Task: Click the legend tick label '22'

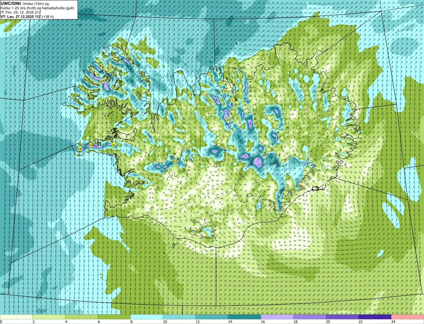Action: (x=360, y=322)
